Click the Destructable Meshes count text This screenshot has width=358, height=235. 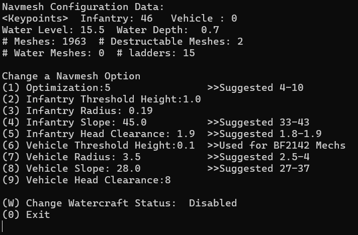point(170,42)
